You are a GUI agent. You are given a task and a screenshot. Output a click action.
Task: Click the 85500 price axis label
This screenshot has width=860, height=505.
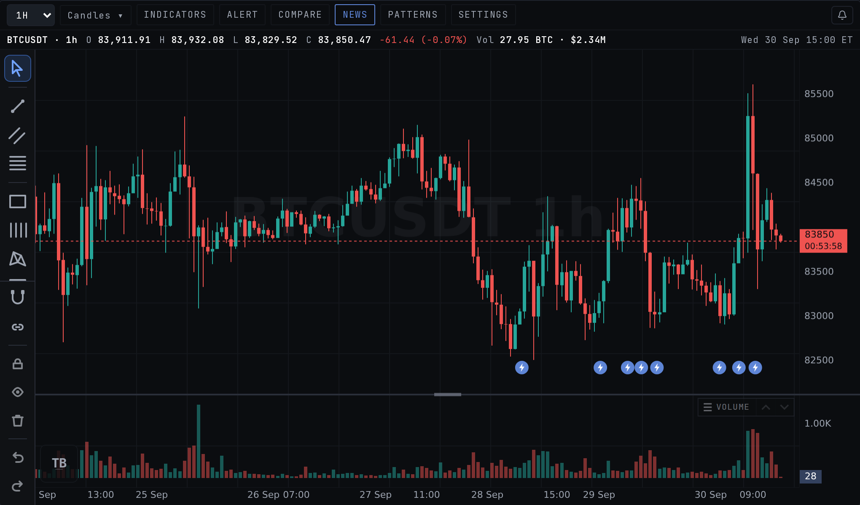click(x=819, y=94)
